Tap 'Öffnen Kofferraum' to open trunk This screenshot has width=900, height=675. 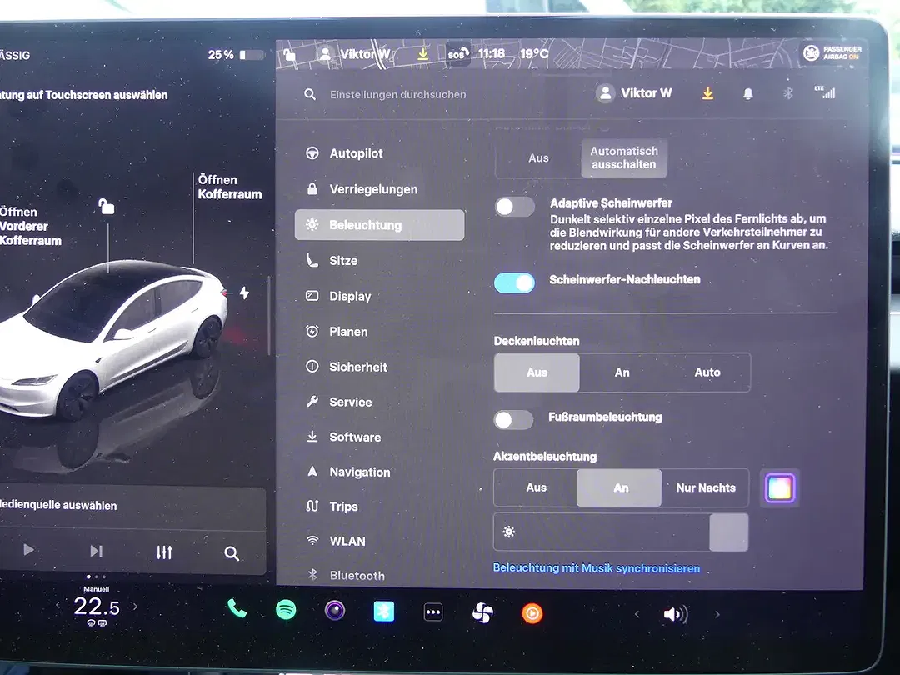tap(230, 187)
